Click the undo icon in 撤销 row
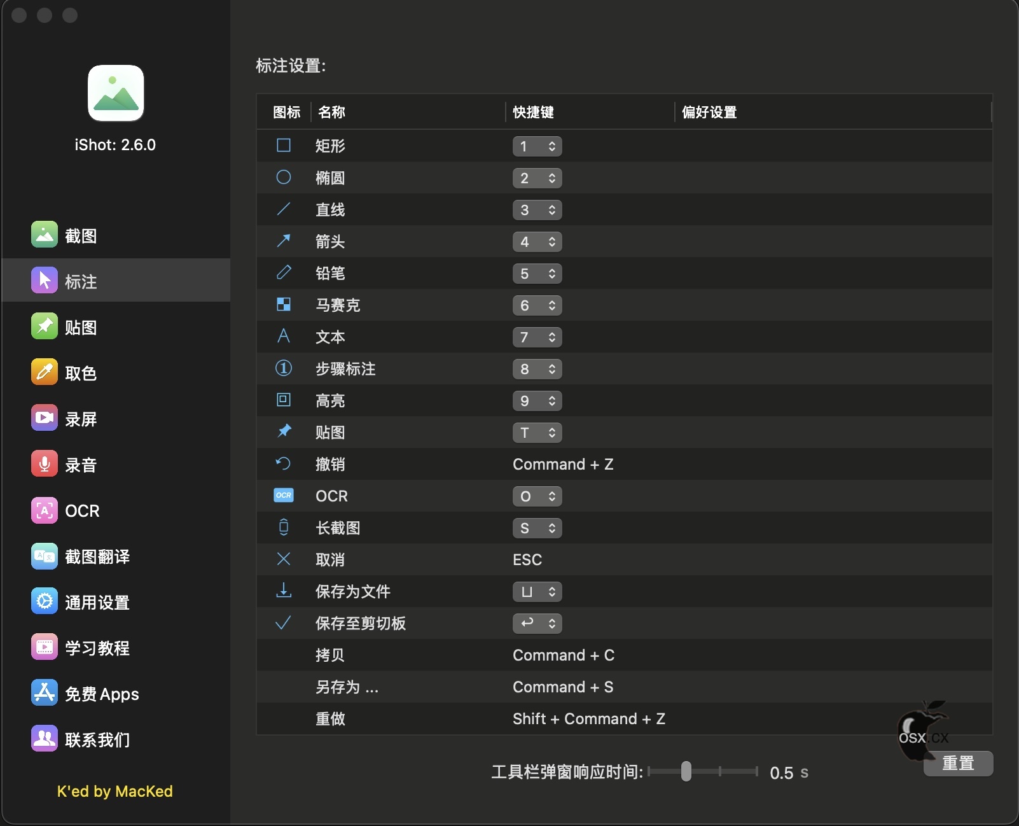 coord(283,464)
